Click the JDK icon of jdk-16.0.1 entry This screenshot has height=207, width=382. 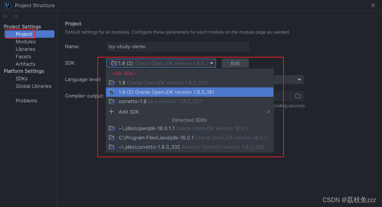[112, 138]
